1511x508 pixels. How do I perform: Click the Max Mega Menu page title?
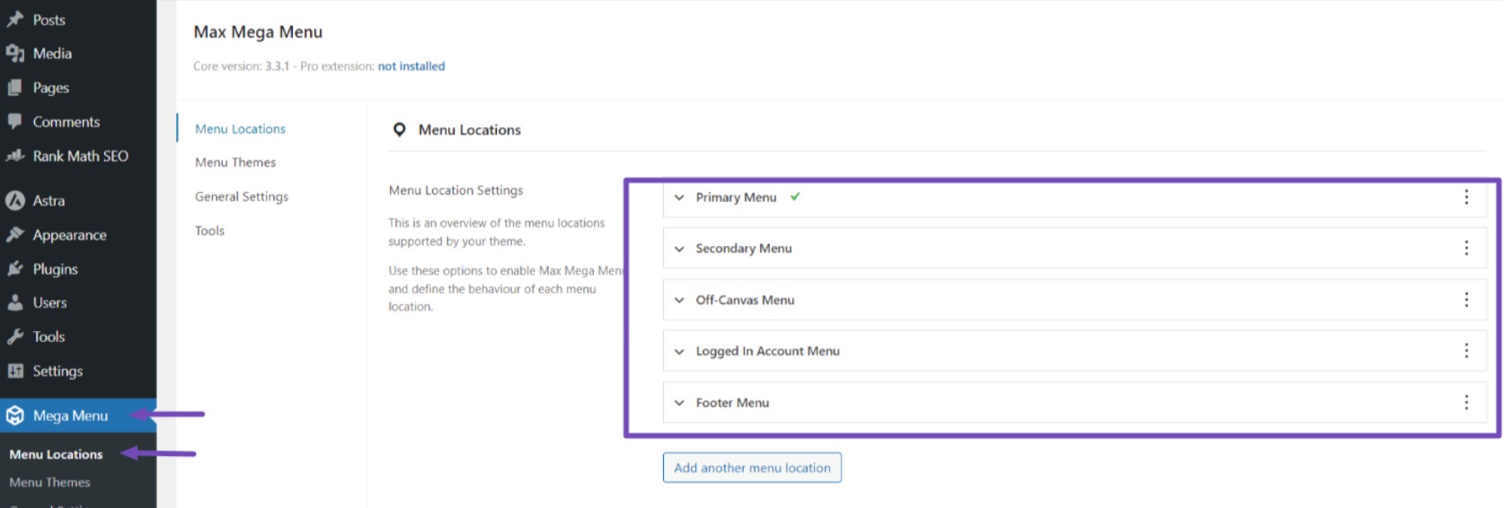tap(258, 32)
